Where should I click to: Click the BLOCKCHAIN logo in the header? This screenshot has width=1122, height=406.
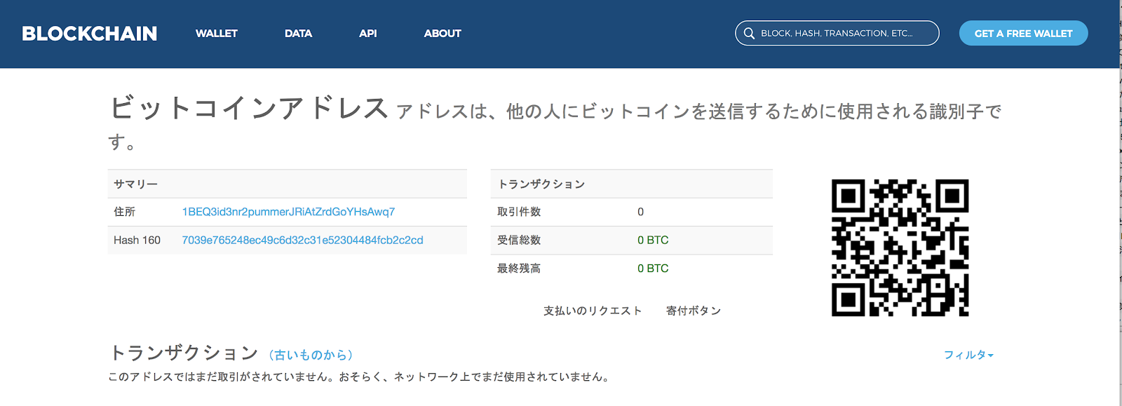tap(90, 34)
